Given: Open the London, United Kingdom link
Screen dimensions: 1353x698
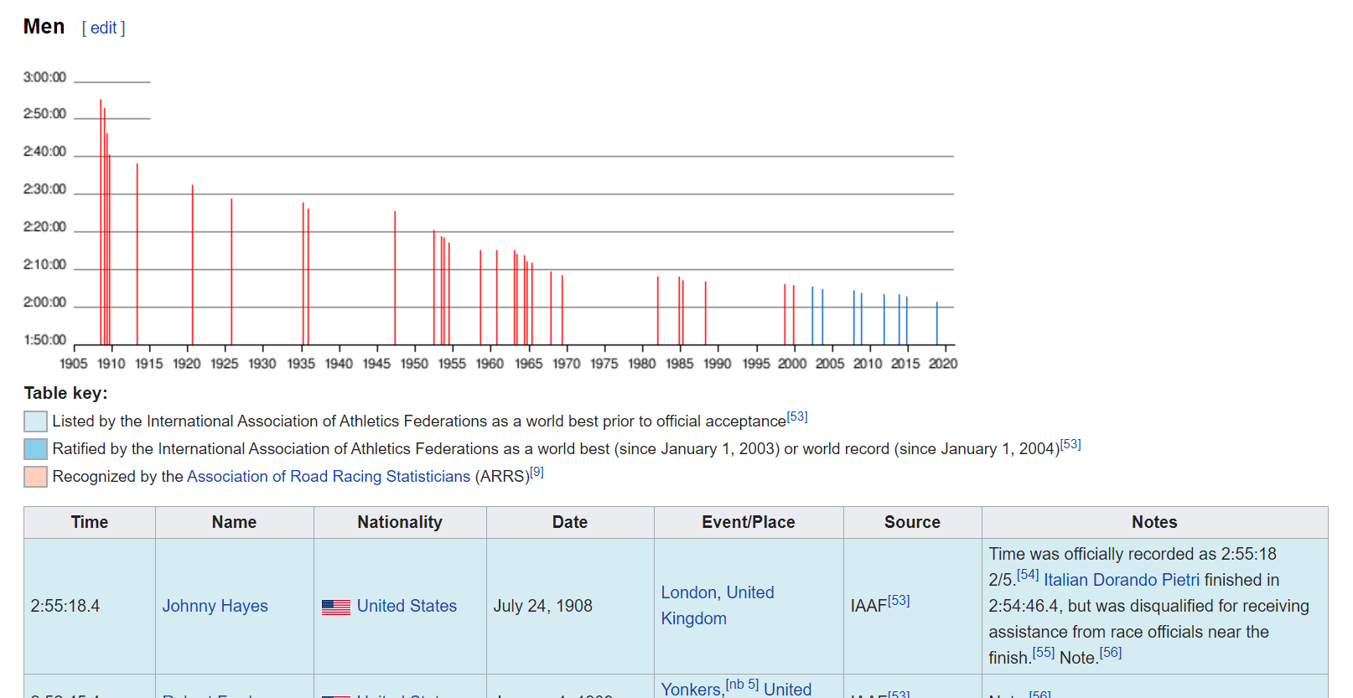Looking at the screenshot, I should click(718, 605).
